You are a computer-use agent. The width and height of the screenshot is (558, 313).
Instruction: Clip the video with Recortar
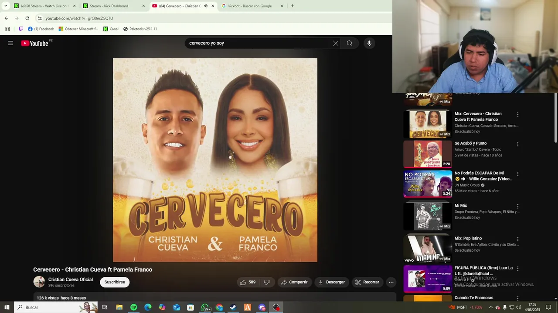coord(367,282)
